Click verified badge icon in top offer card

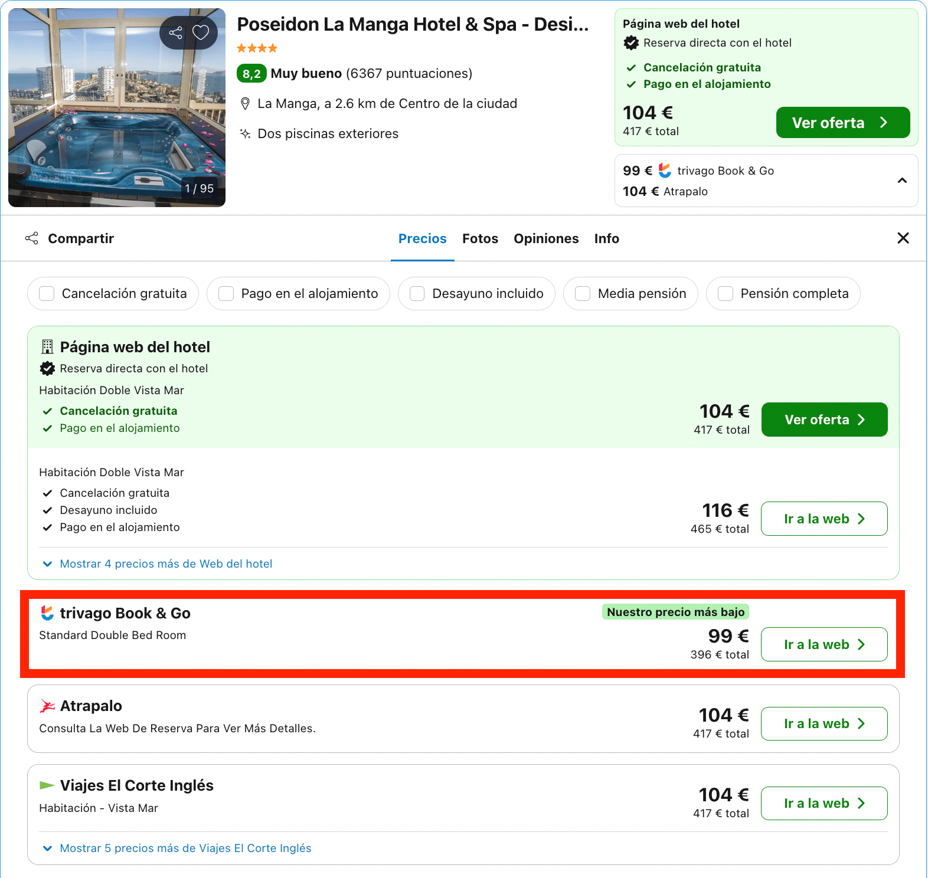[x=631, y=42]
